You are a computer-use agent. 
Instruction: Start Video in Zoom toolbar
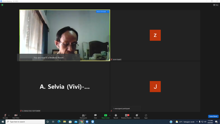tap(16, 116)
